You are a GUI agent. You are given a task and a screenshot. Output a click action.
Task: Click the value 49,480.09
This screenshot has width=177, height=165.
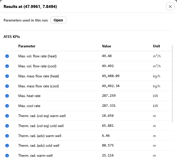[x=111, y=76]
